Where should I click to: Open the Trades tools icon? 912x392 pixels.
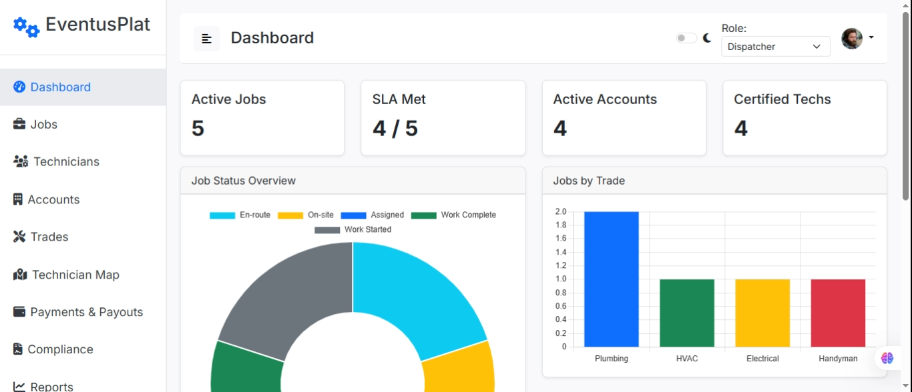click(17, 237)
